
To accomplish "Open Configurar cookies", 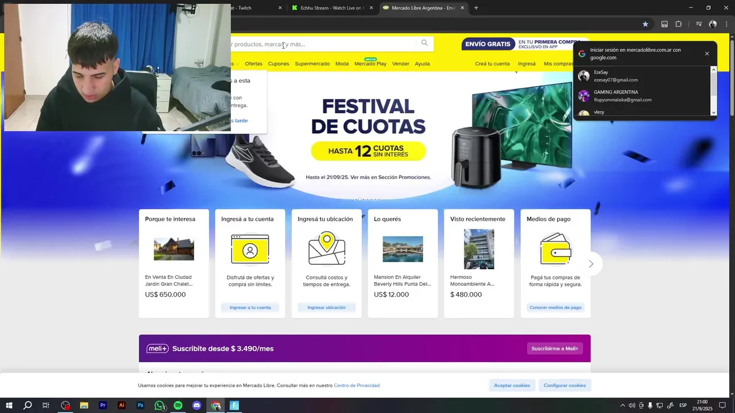I will 565,385.
